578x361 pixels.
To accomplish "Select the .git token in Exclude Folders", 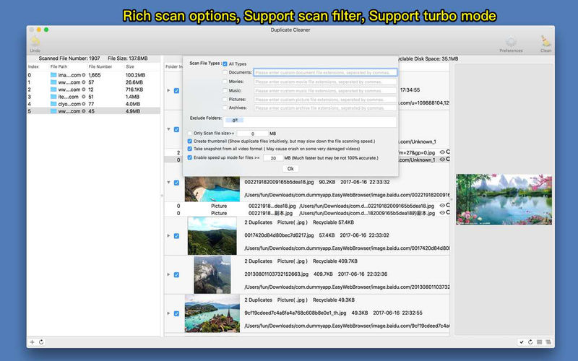I will click(234, 120).
